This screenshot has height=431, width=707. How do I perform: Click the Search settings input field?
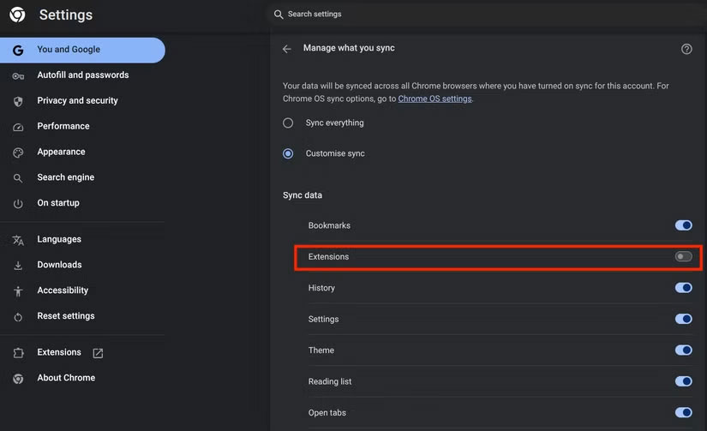pos(480,15)
